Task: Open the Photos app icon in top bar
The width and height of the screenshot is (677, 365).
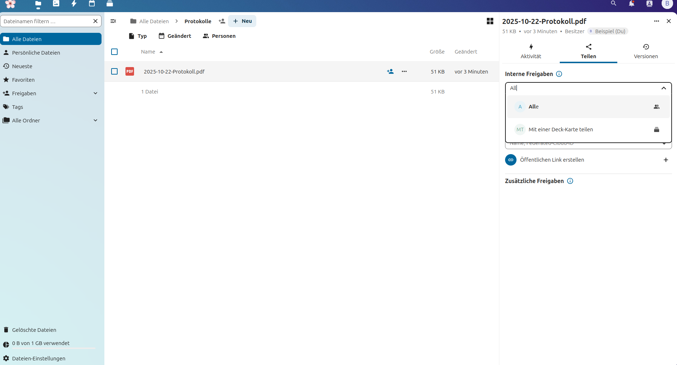Action: click(56, 4)
